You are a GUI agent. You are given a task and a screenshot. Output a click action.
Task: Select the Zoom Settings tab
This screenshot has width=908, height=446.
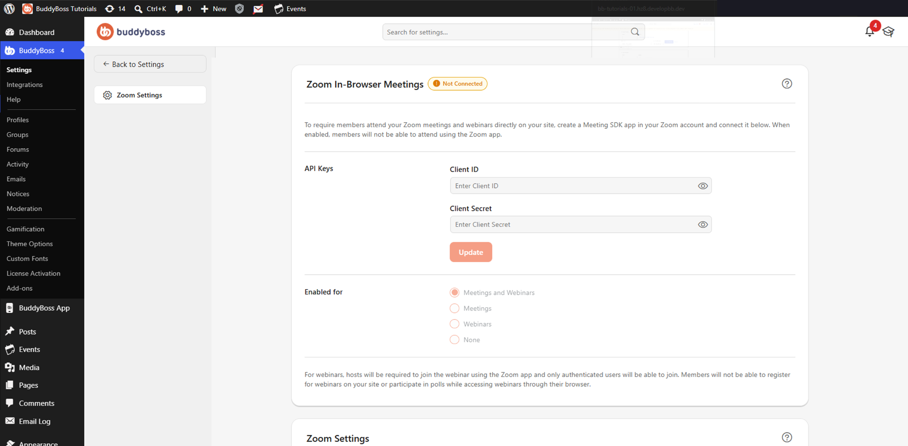tap(150, 95)
